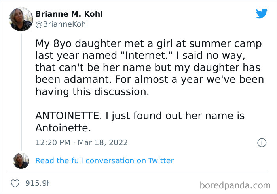This screenshot has height=194, width=277.
Task: Visit the @BrianneKohl handle
Action: 62,24
